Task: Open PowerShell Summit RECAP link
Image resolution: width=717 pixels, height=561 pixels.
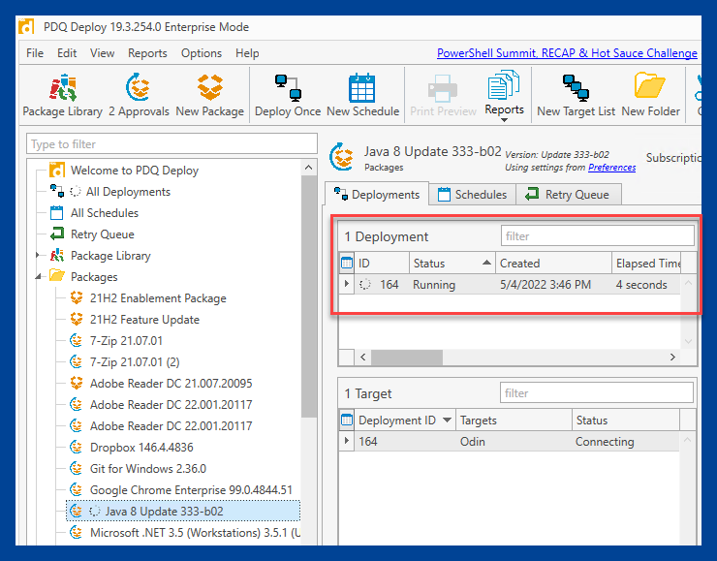Action: click(567, 53)
